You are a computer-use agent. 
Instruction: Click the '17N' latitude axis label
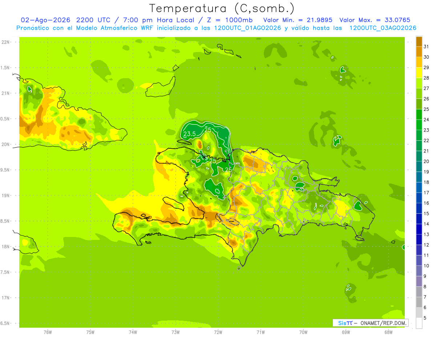point(5,298)
